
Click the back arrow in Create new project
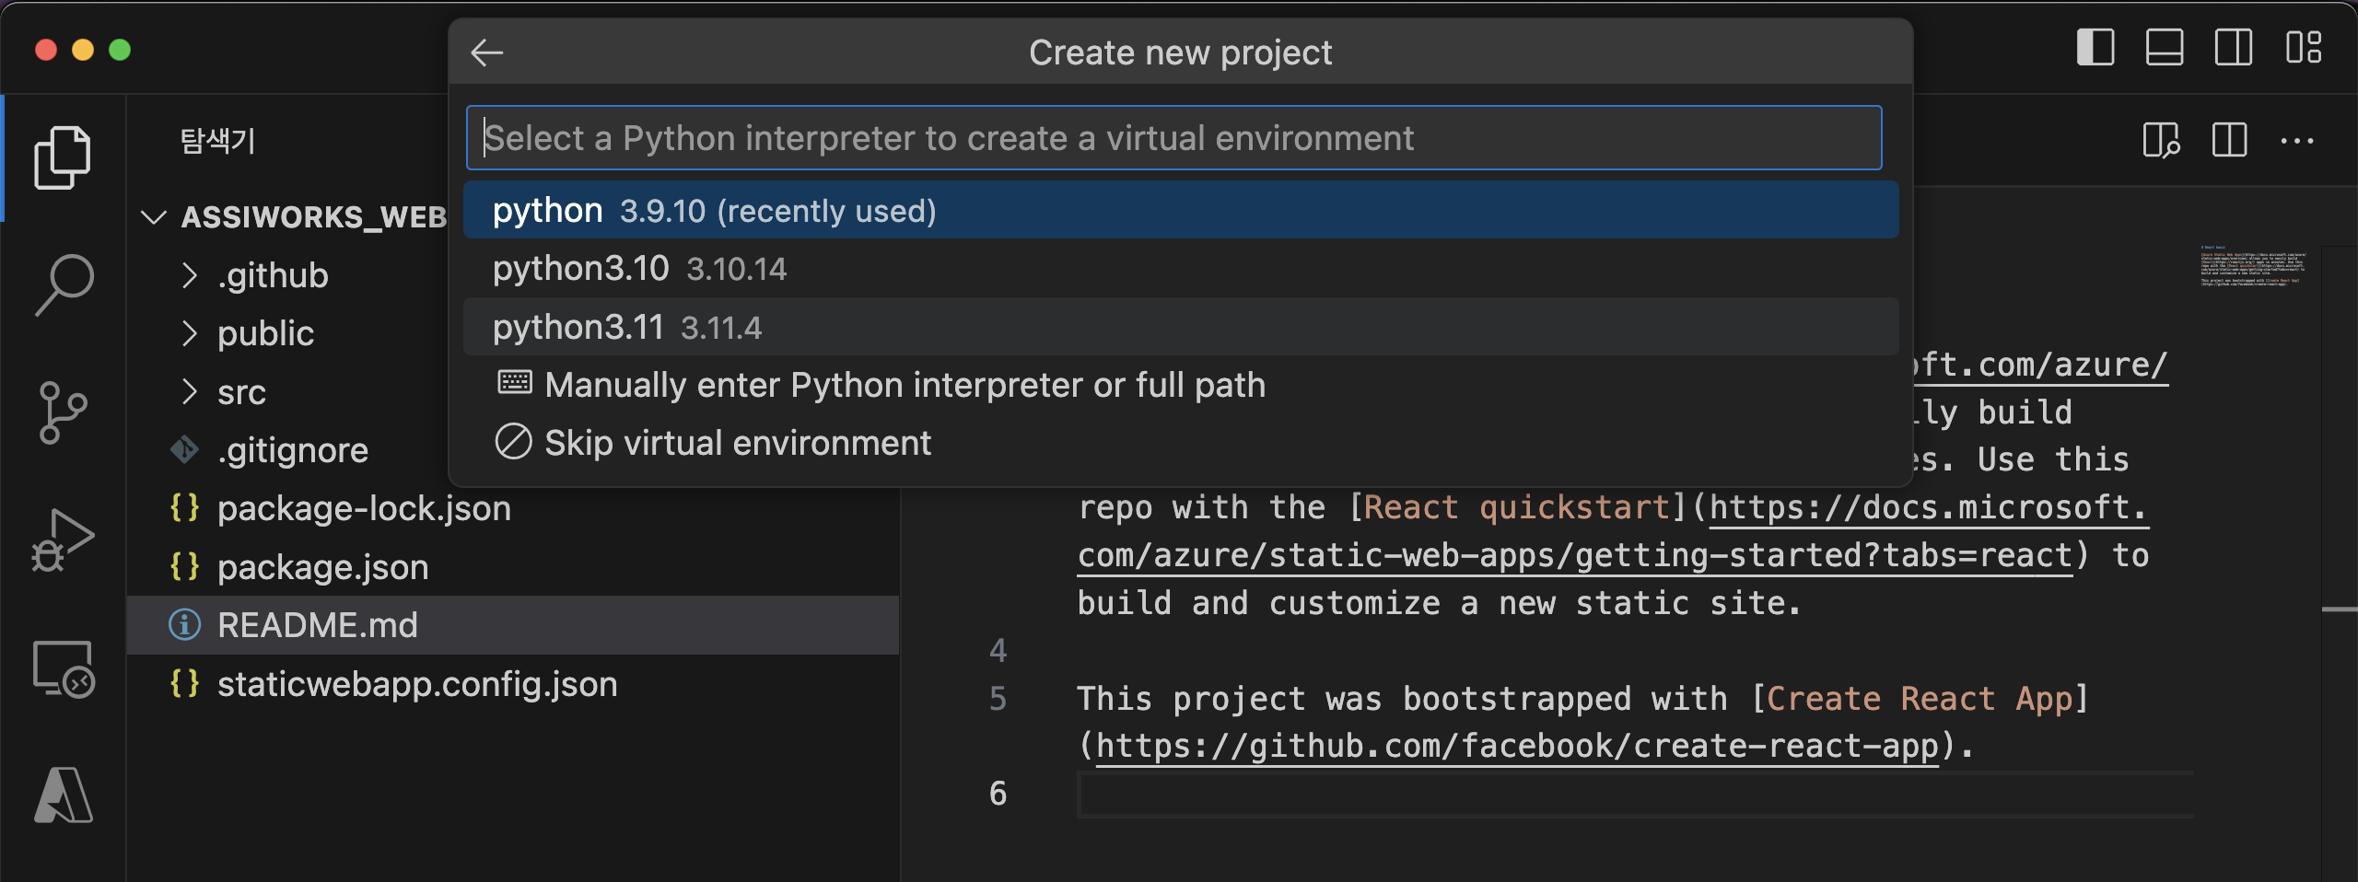[x=486, y=52]
